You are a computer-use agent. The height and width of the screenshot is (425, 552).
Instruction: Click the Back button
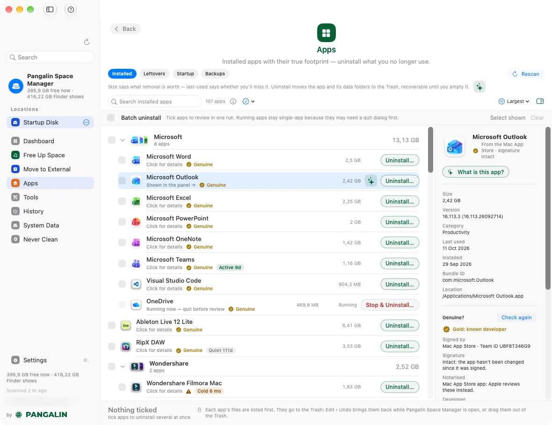point(125,29)
